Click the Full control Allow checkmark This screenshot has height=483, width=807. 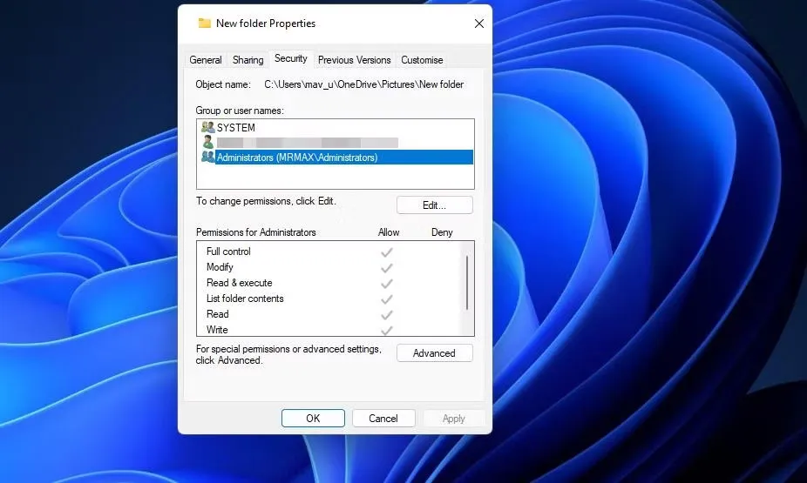(x=387, y=252)
